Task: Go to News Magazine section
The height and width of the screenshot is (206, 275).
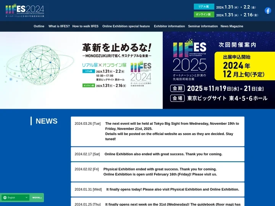Action: 232,26
